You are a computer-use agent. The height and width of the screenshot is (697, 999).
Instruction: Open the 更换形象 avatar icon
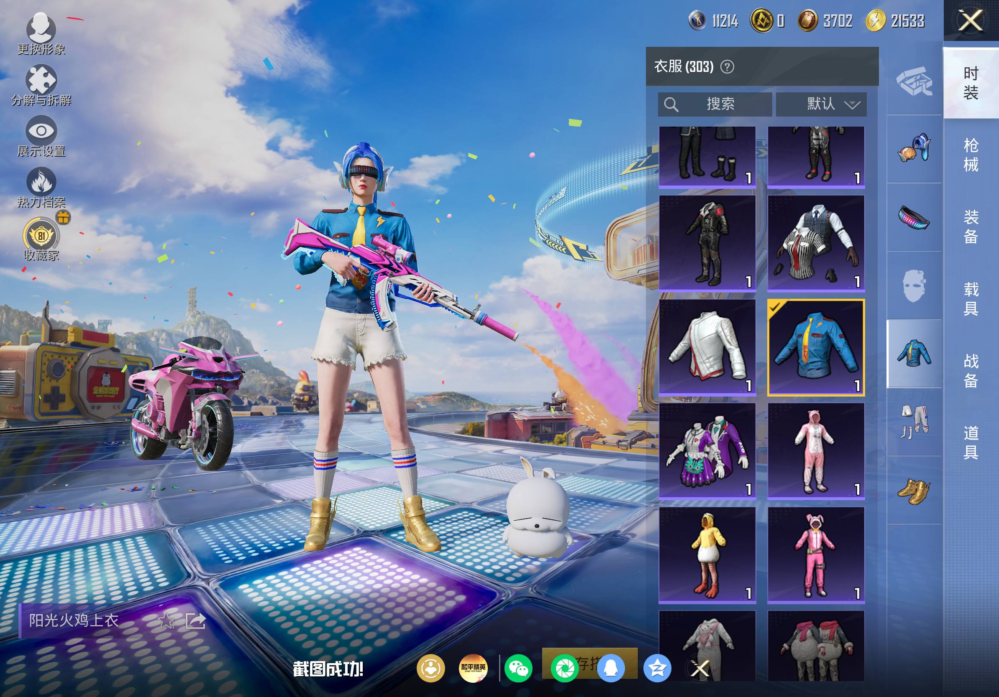tap(41, 28)
